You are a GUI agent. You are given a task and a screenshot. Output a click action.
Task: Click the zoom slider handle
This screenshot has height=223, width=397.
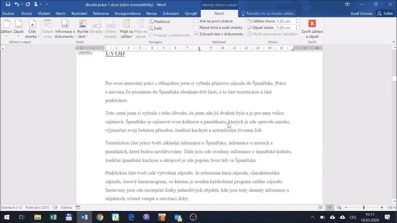[364, 208]
